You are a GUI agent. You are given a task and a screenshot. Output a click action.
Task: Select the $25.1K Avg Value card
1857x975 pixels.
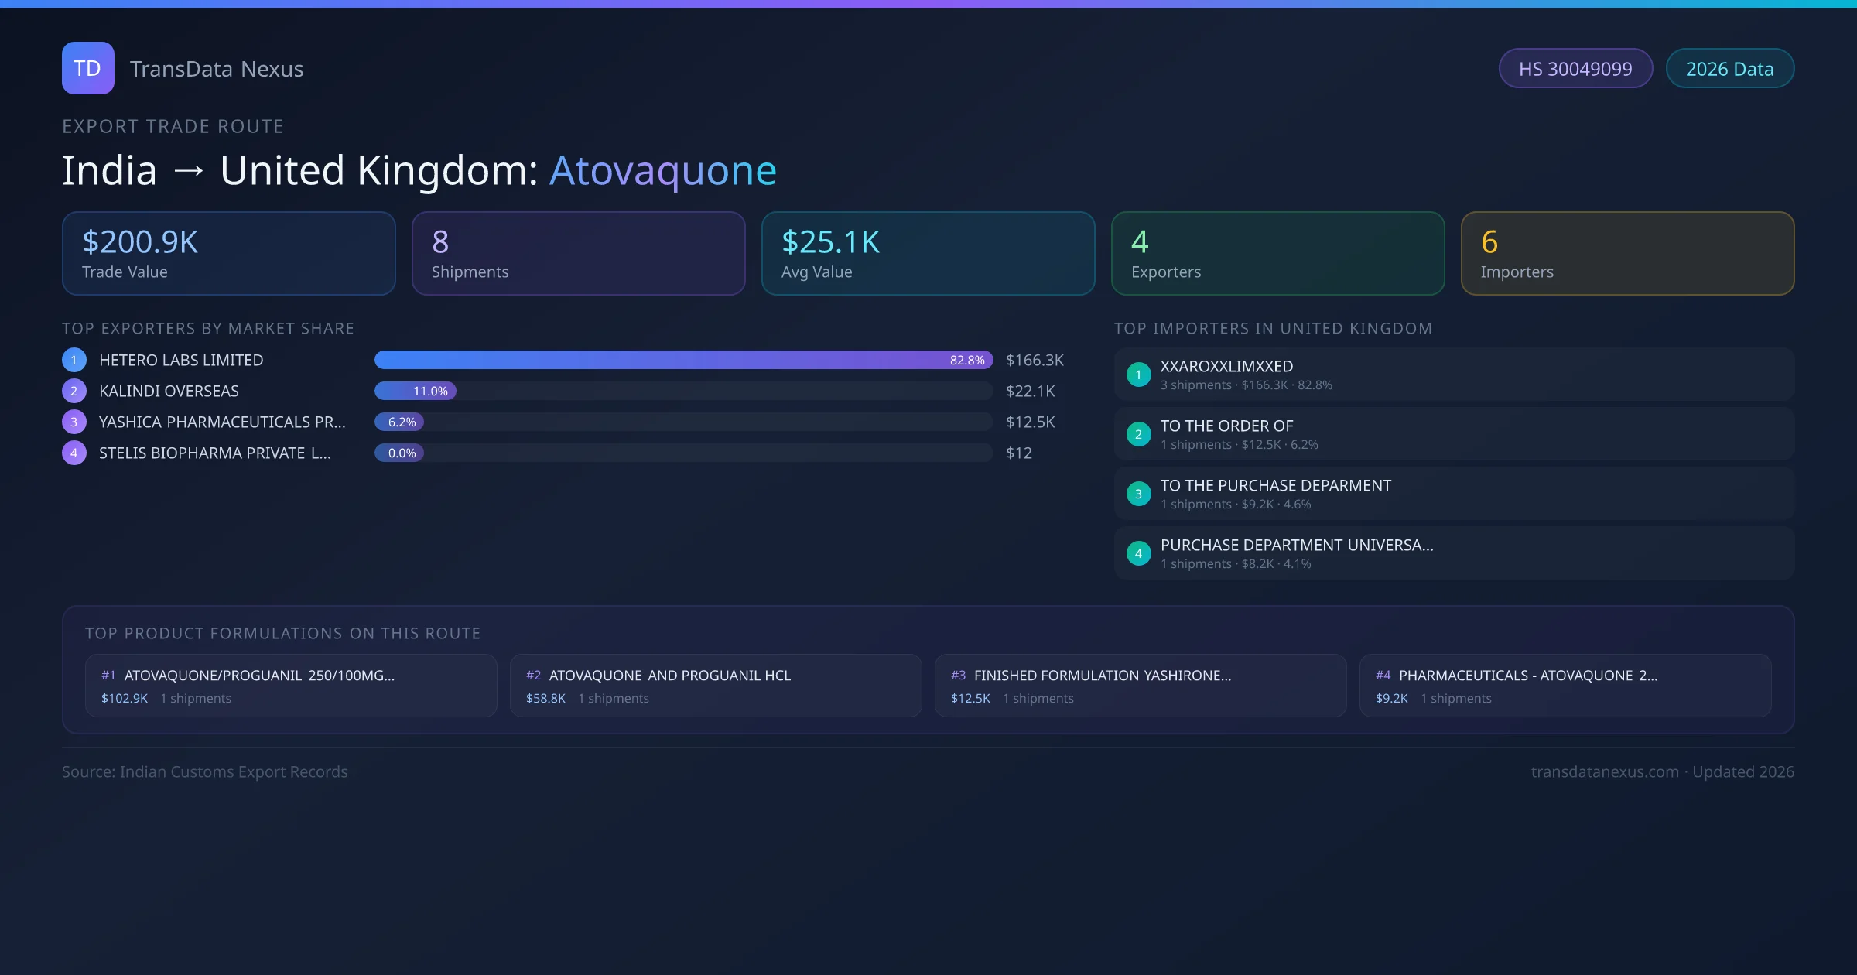point(928,254)
